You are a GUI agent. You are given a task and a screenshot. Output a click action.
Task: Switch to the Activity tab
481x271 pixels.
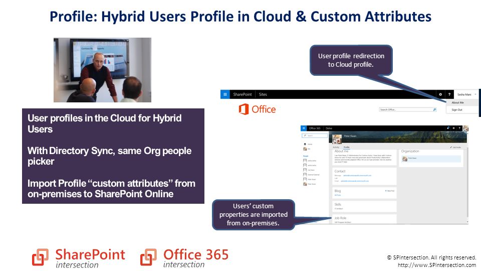[x=336, y=147]
